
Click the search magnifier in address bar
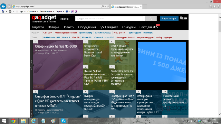click(103, 7)
